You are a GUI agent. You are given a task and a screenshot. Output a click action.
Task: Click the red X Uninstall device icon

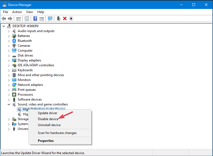pyautogui.click(x=65, y=18)
